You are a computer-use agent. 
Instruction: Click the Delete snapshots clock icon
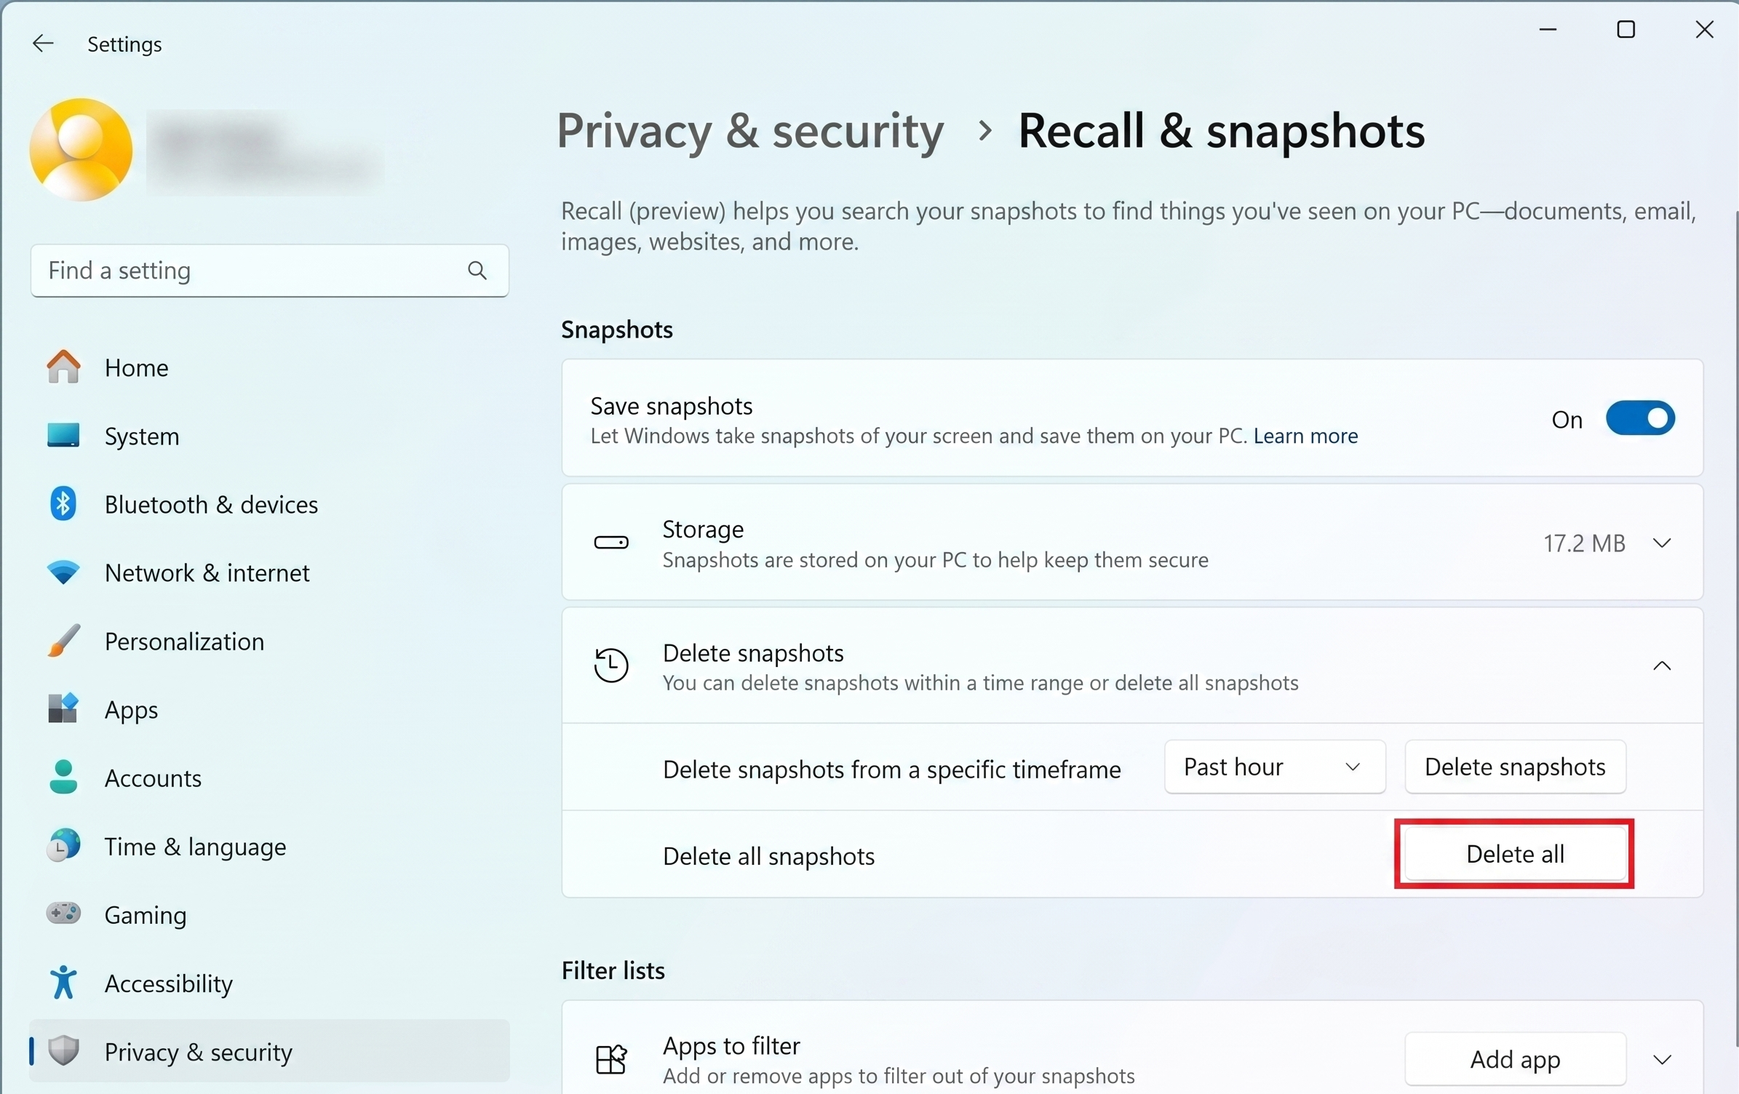click(611, 666)
